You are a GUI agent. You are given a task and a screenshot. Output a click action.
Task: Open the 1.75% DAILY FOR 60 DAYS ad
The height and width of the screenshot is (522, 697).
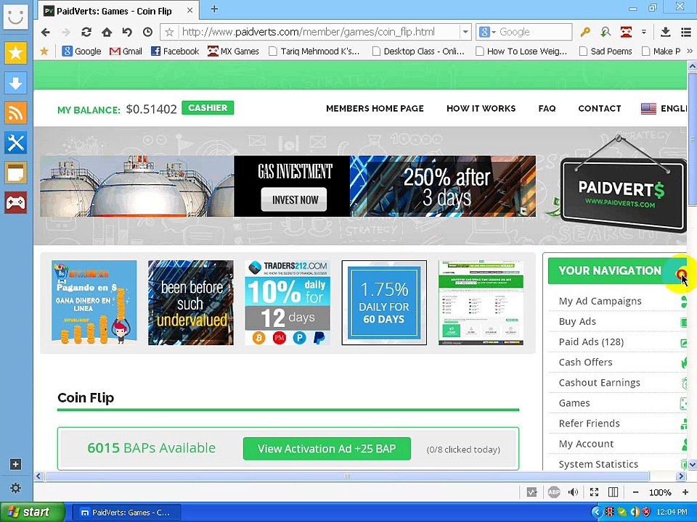click(384, 303)
